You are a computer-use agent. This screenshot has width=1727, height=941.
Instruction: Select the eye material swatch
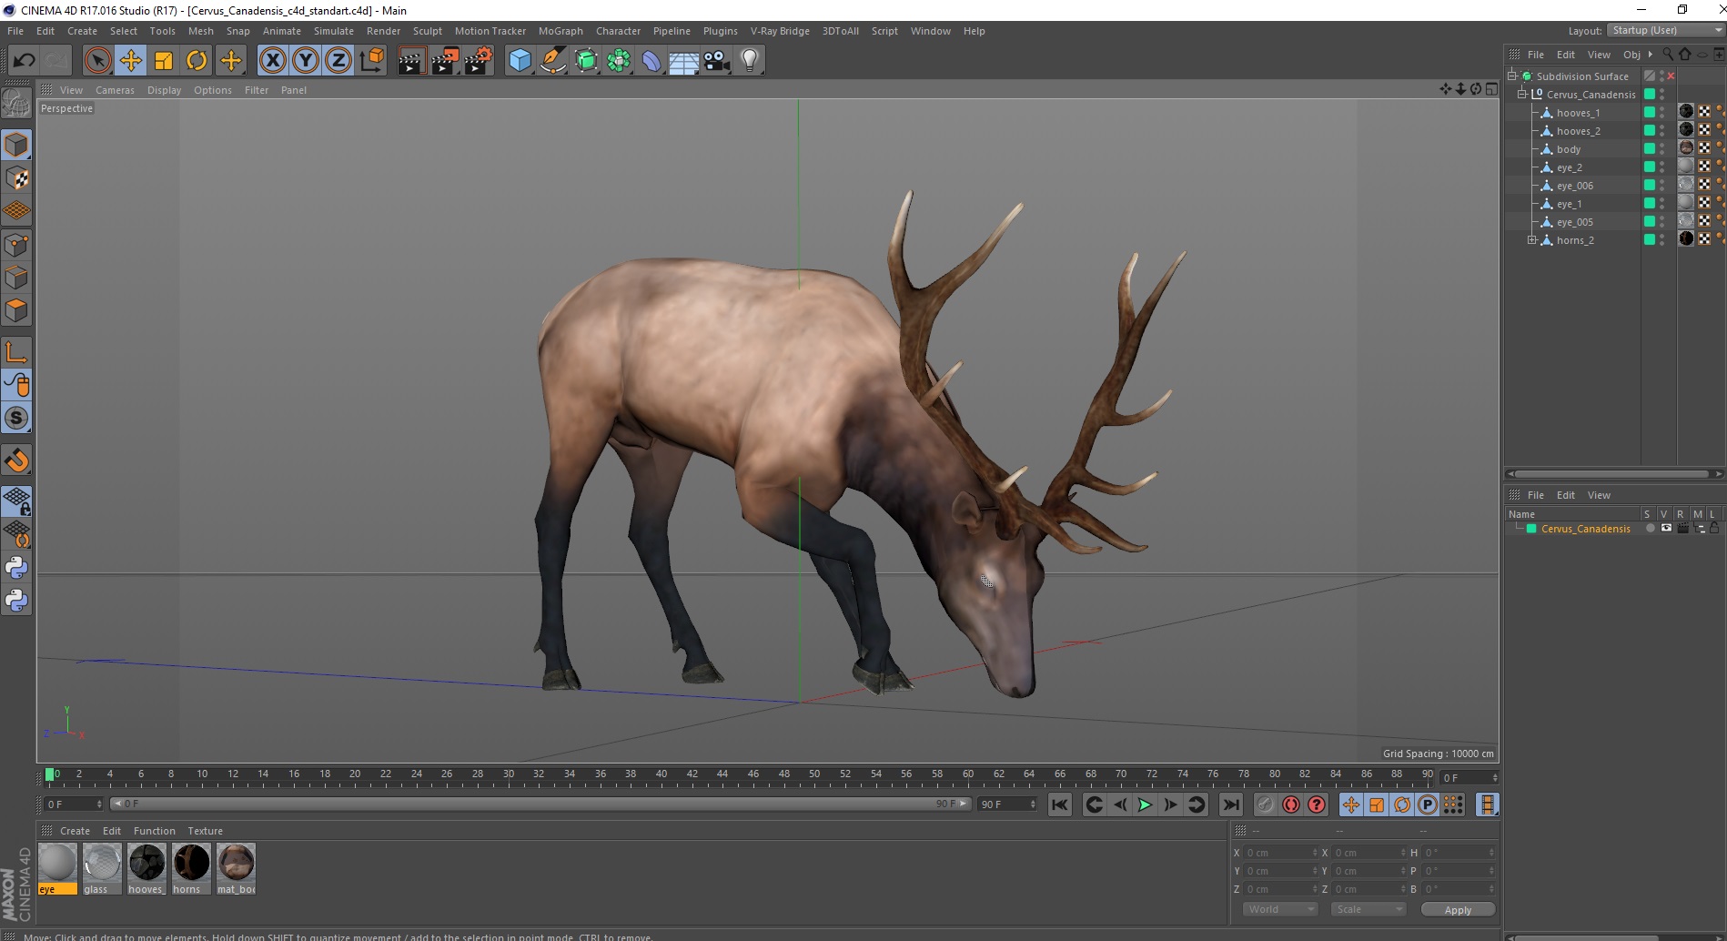(57, 868)
